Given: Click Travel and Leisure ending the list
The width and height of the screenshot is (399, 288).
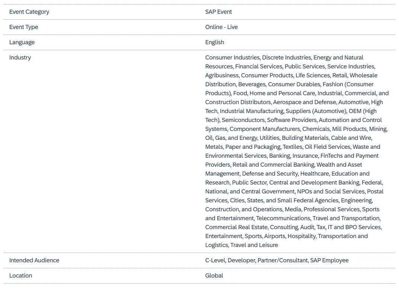Looking at the screenshot, I should click(254, 245).
